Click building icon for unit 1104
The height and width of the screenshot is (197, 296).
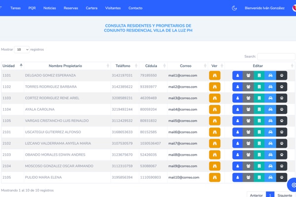point(259,109)
